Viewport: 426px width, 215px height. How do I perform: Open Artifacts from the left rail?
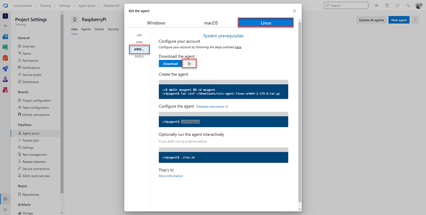(5, 90)
